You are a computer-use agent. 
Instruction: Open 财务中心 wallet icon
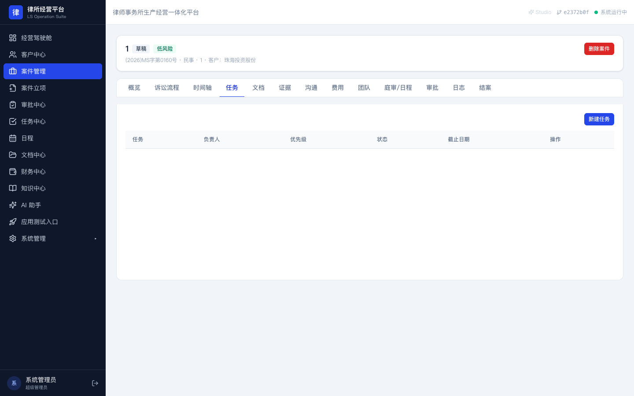point(13,172)
